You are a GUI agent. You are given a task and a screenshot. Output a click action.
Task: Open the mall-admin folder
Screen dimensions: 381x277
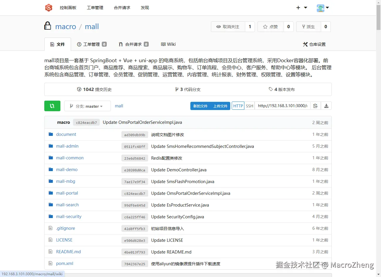tap(67, 146)
